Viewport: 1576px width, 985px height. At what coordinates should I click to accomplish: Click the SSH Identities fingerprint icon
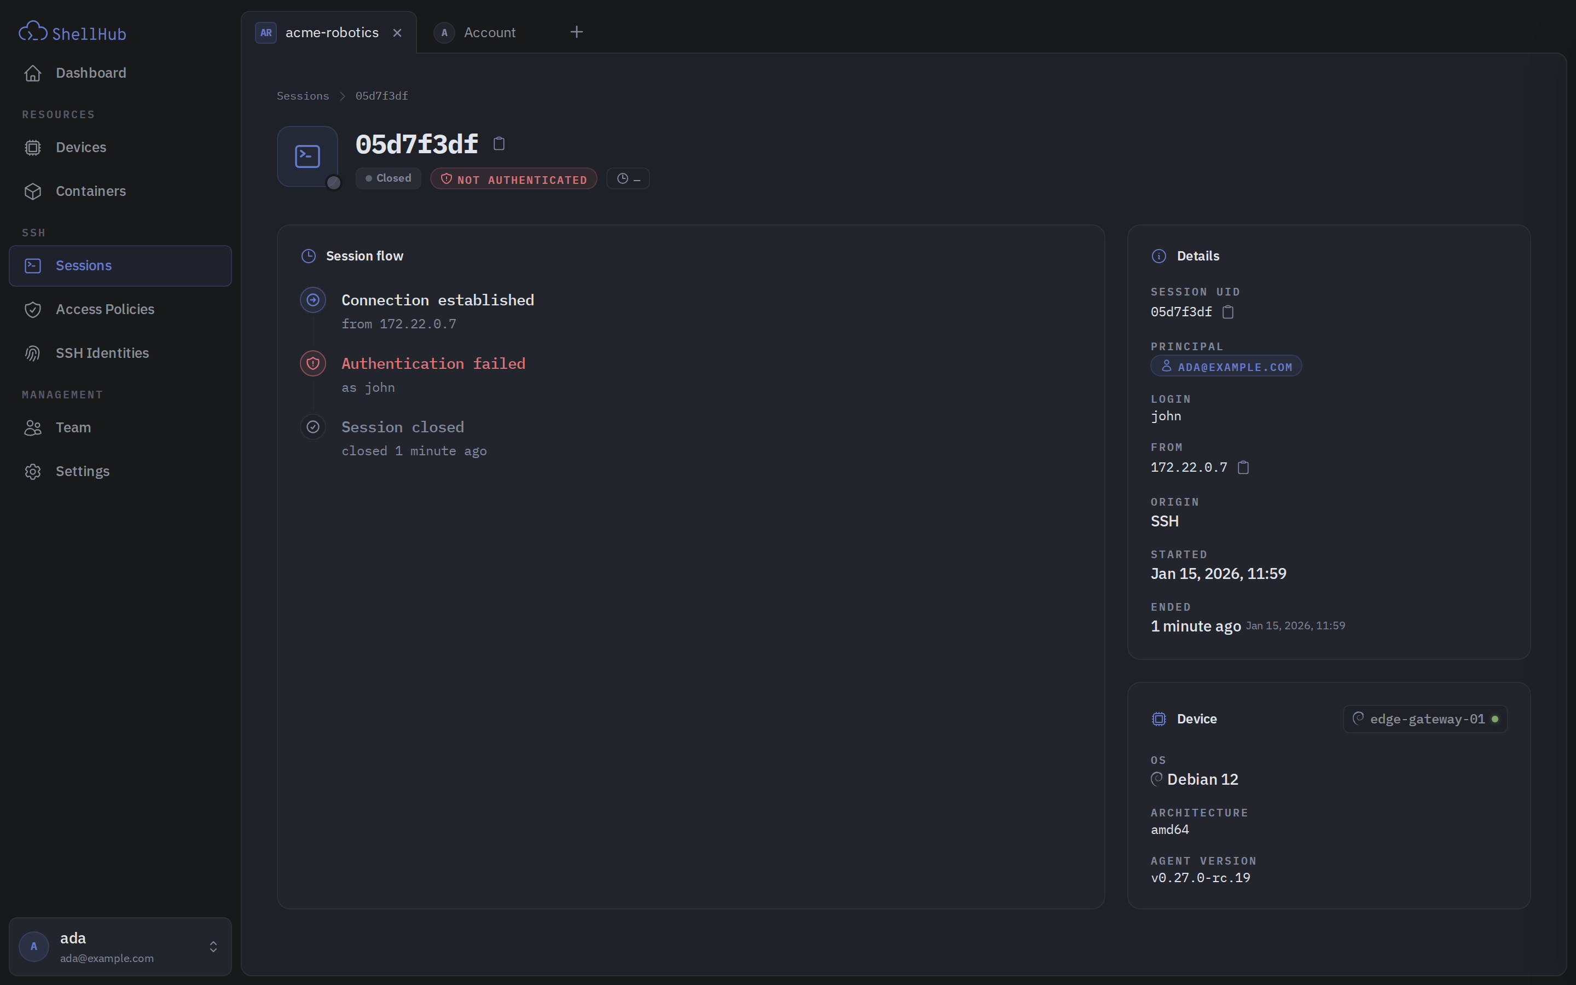(x=33, y=353)
